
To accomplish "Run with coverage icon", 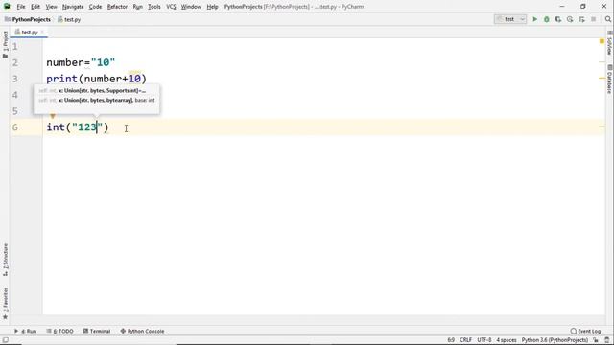I will click(x=558, y=19).
